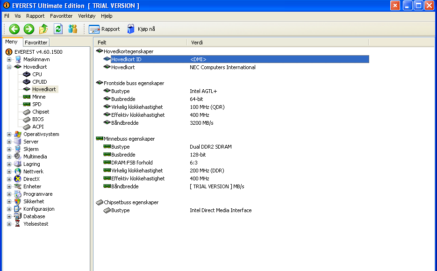Image resolution: width=437 pixels, height=271 pixels.
Task: Select the CPU tree item
Action: [x=37, y=74]
